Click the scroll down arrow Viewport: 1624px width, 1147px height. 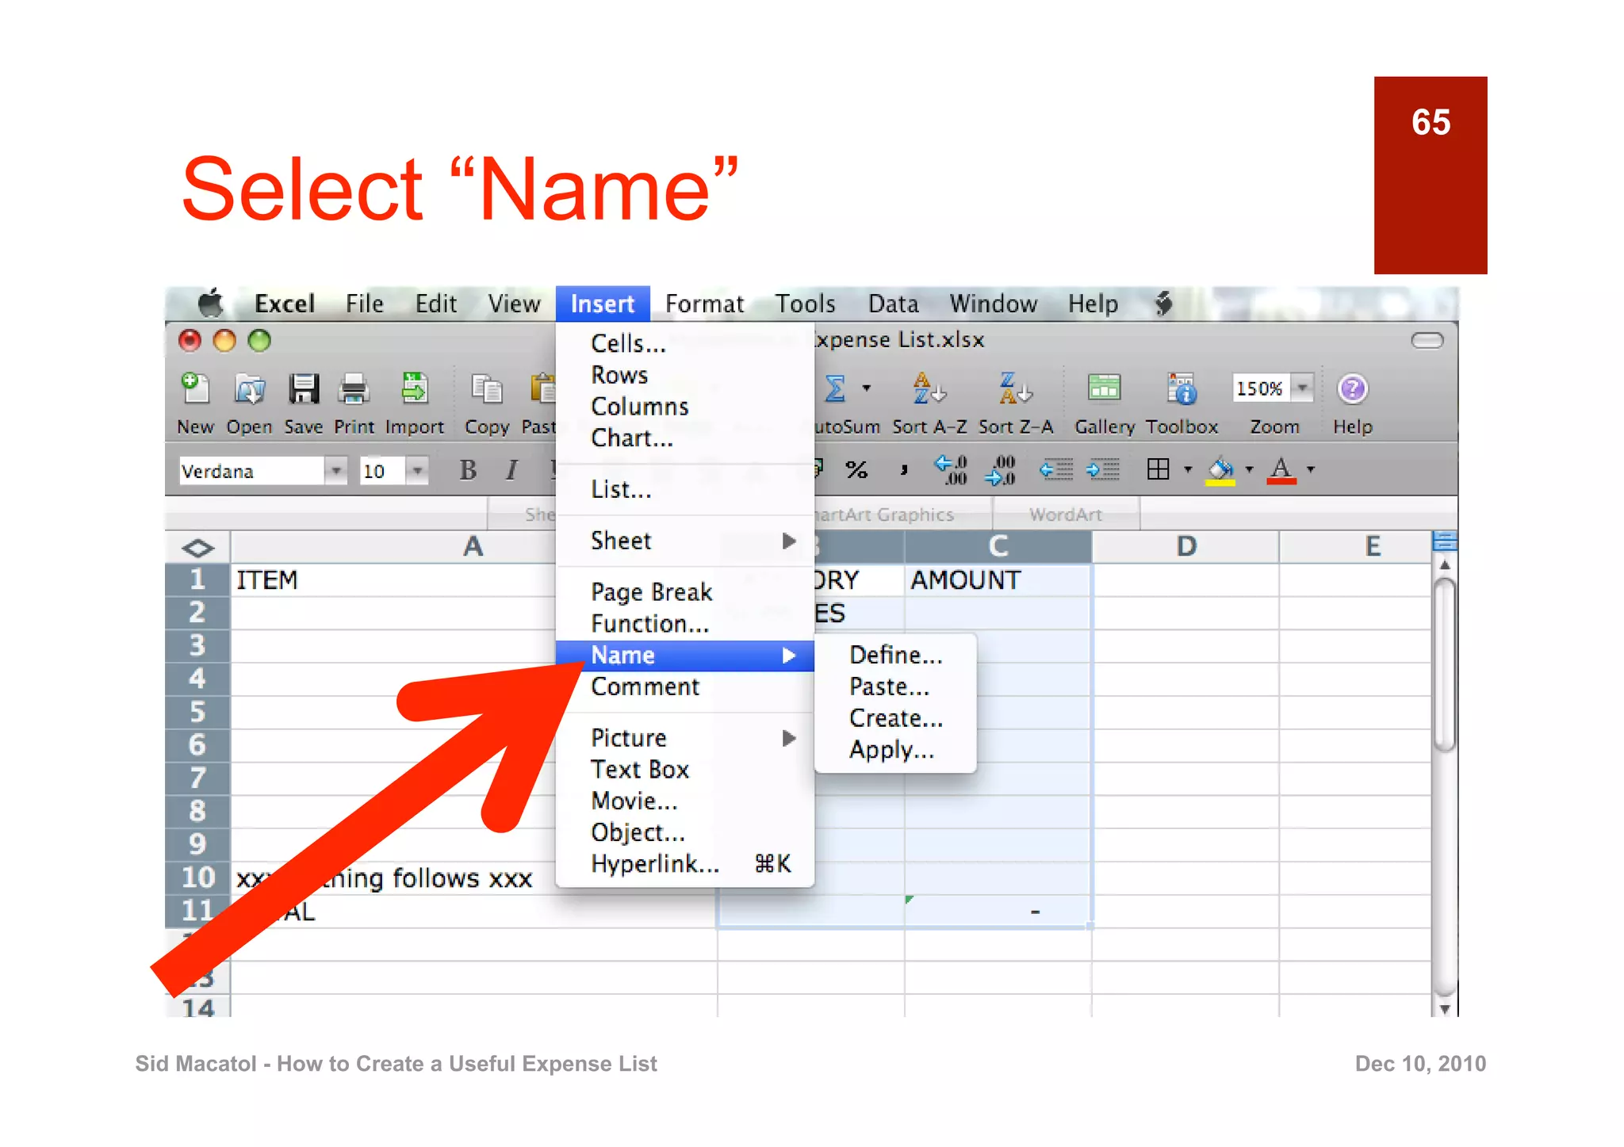pos(1445,1008)
